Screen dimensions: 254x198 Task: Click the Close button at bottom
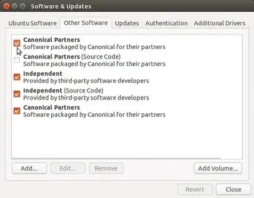pyautogui.click(x=233, y=190)
